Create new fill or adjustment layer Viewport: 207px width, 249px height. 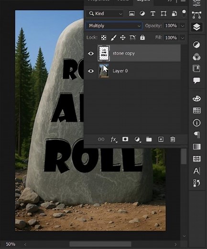(x=137, y=139)
